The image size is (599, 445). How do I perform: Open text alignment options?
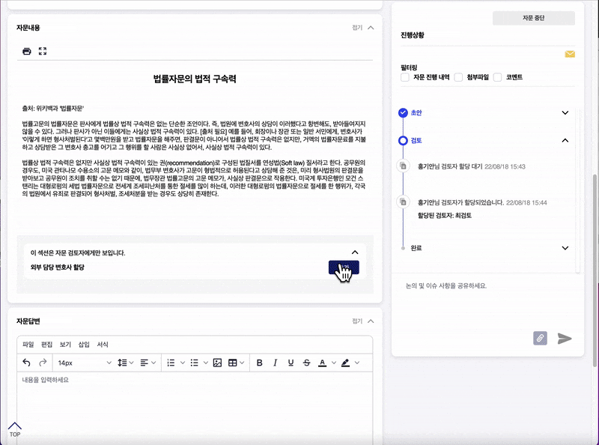click(148, 363)
